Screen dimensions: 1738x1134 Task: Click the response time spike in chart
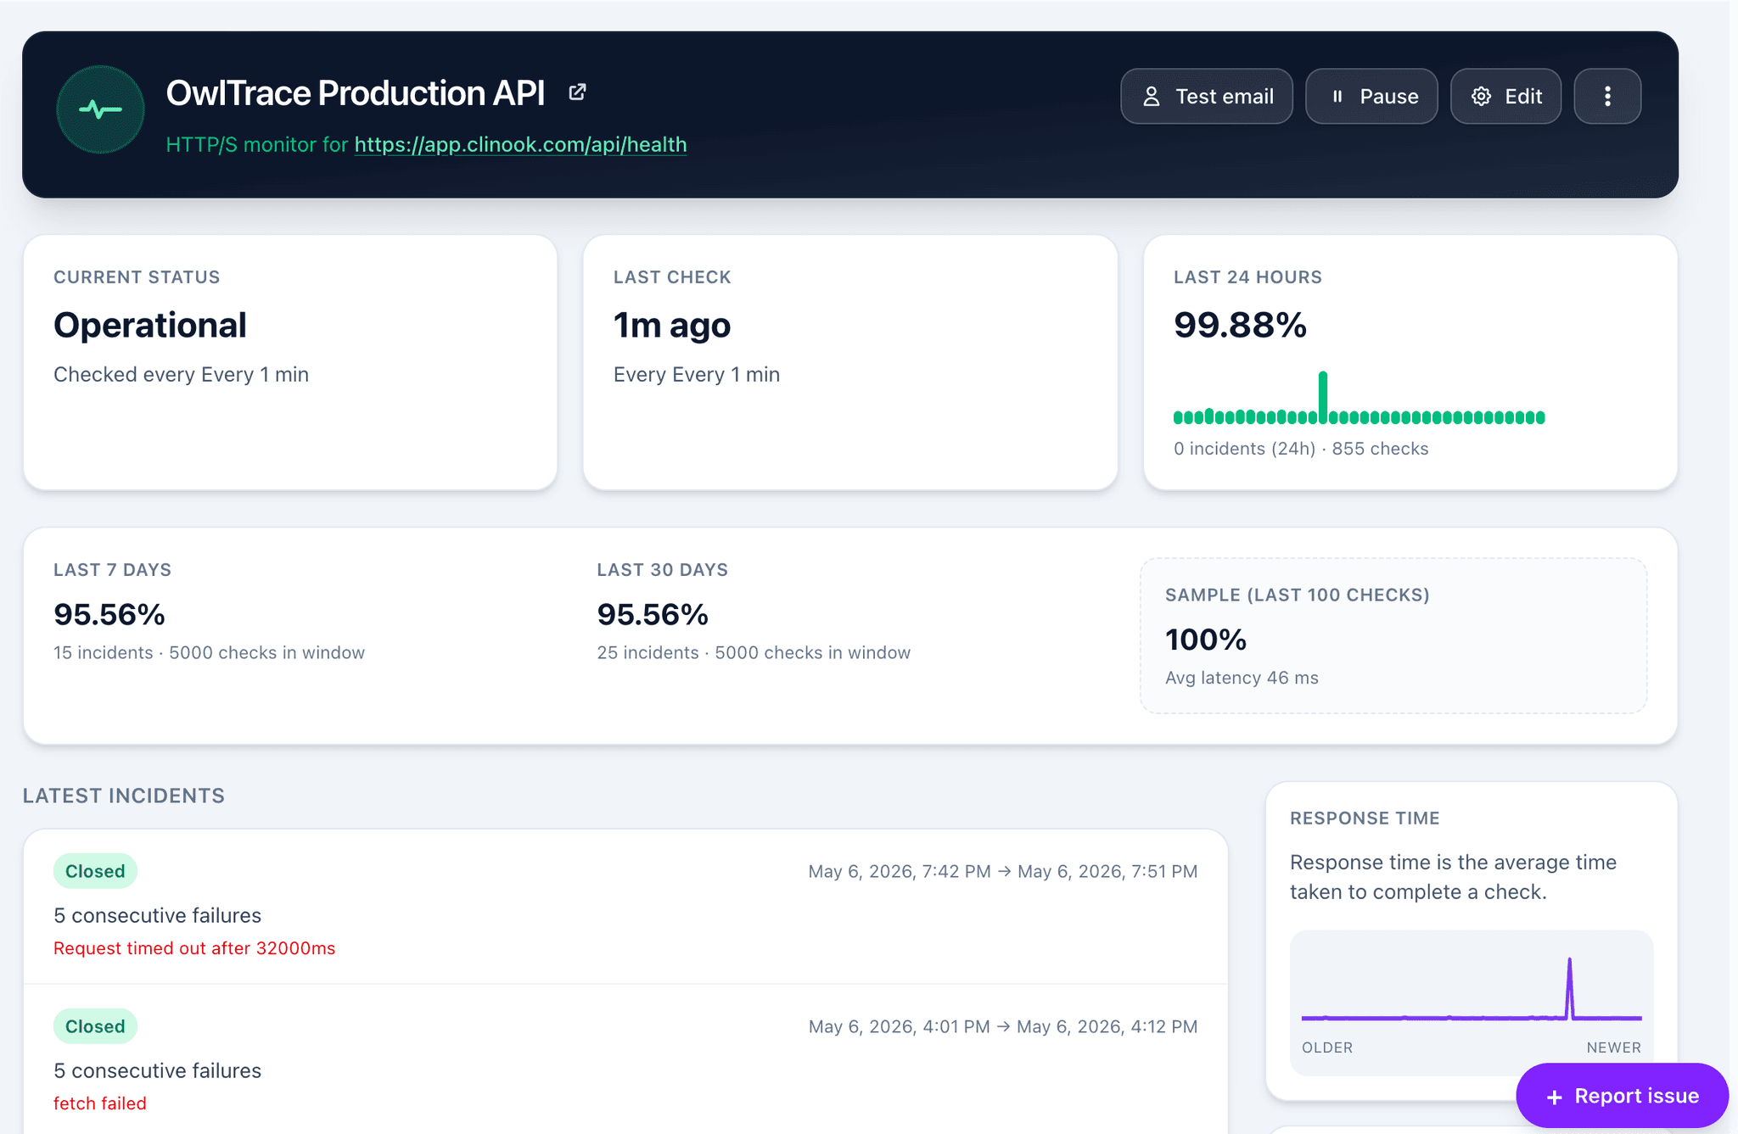[1569, 987]
